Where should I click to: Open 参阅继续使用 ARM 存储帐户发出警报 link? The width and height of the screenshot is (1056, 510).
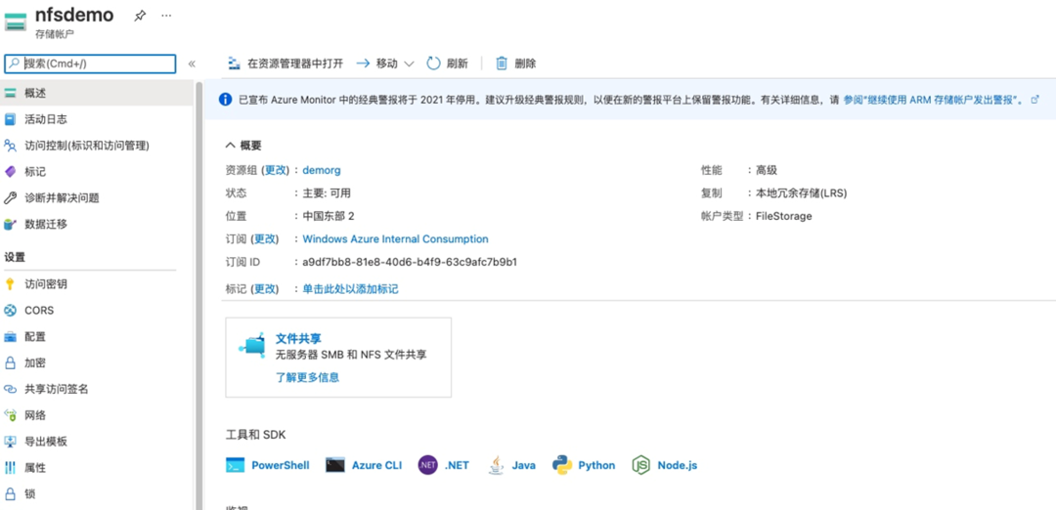pyautogui.click(x=934, y=100)
